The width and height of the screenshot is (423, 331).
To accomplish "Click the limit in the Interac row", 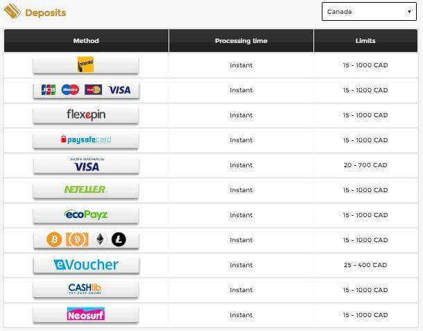I will point(365,65).
